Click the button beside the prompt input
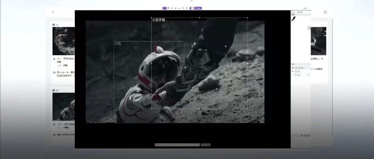Screen dimensions: 374x159 click(x=205, y=145)
